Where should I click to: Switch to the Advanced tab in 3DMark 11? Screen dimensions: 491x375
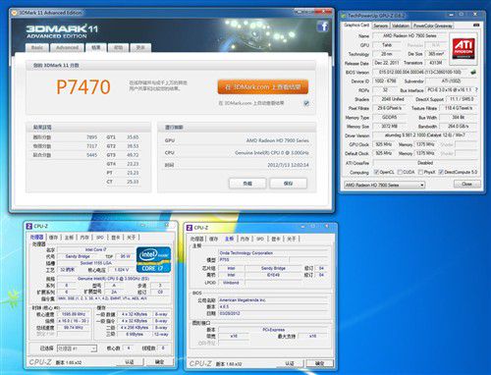click(67, 48)
